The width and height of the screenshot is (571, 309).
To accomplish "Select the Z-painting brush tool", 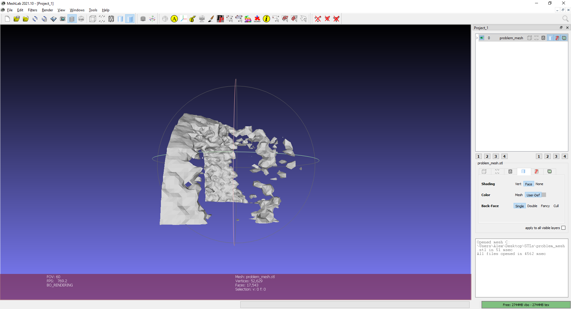I will click(211, 19).
